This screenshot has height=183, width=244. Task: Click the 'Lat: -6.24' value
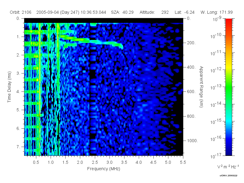click(185, 12)
